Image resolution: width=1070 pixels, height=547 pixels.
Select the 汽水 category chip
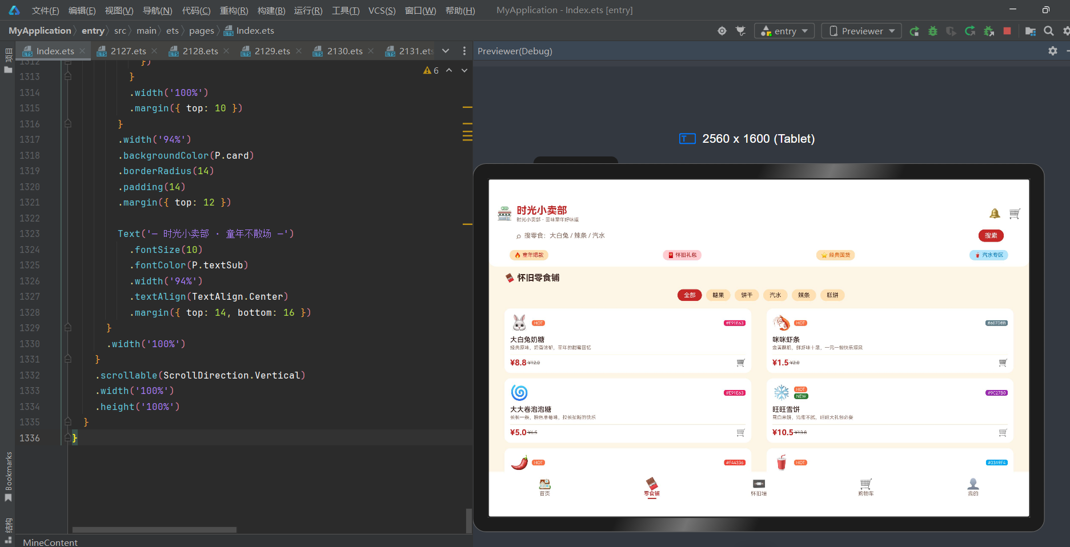[x=775, y=295]
